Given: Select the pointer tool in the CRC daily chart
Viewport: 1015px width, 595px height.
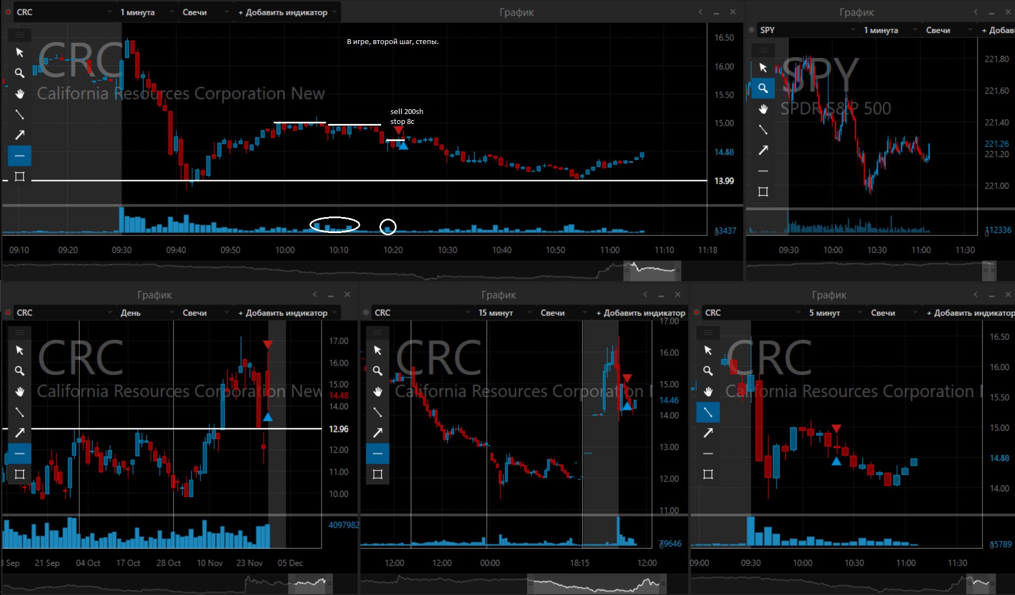Looking at the screenshot, I should coord(19,350).
